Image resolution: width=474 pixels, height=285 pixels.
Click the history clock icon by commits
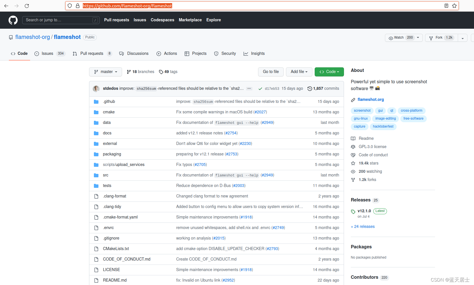pyautogui.click(x=310, y=89)
